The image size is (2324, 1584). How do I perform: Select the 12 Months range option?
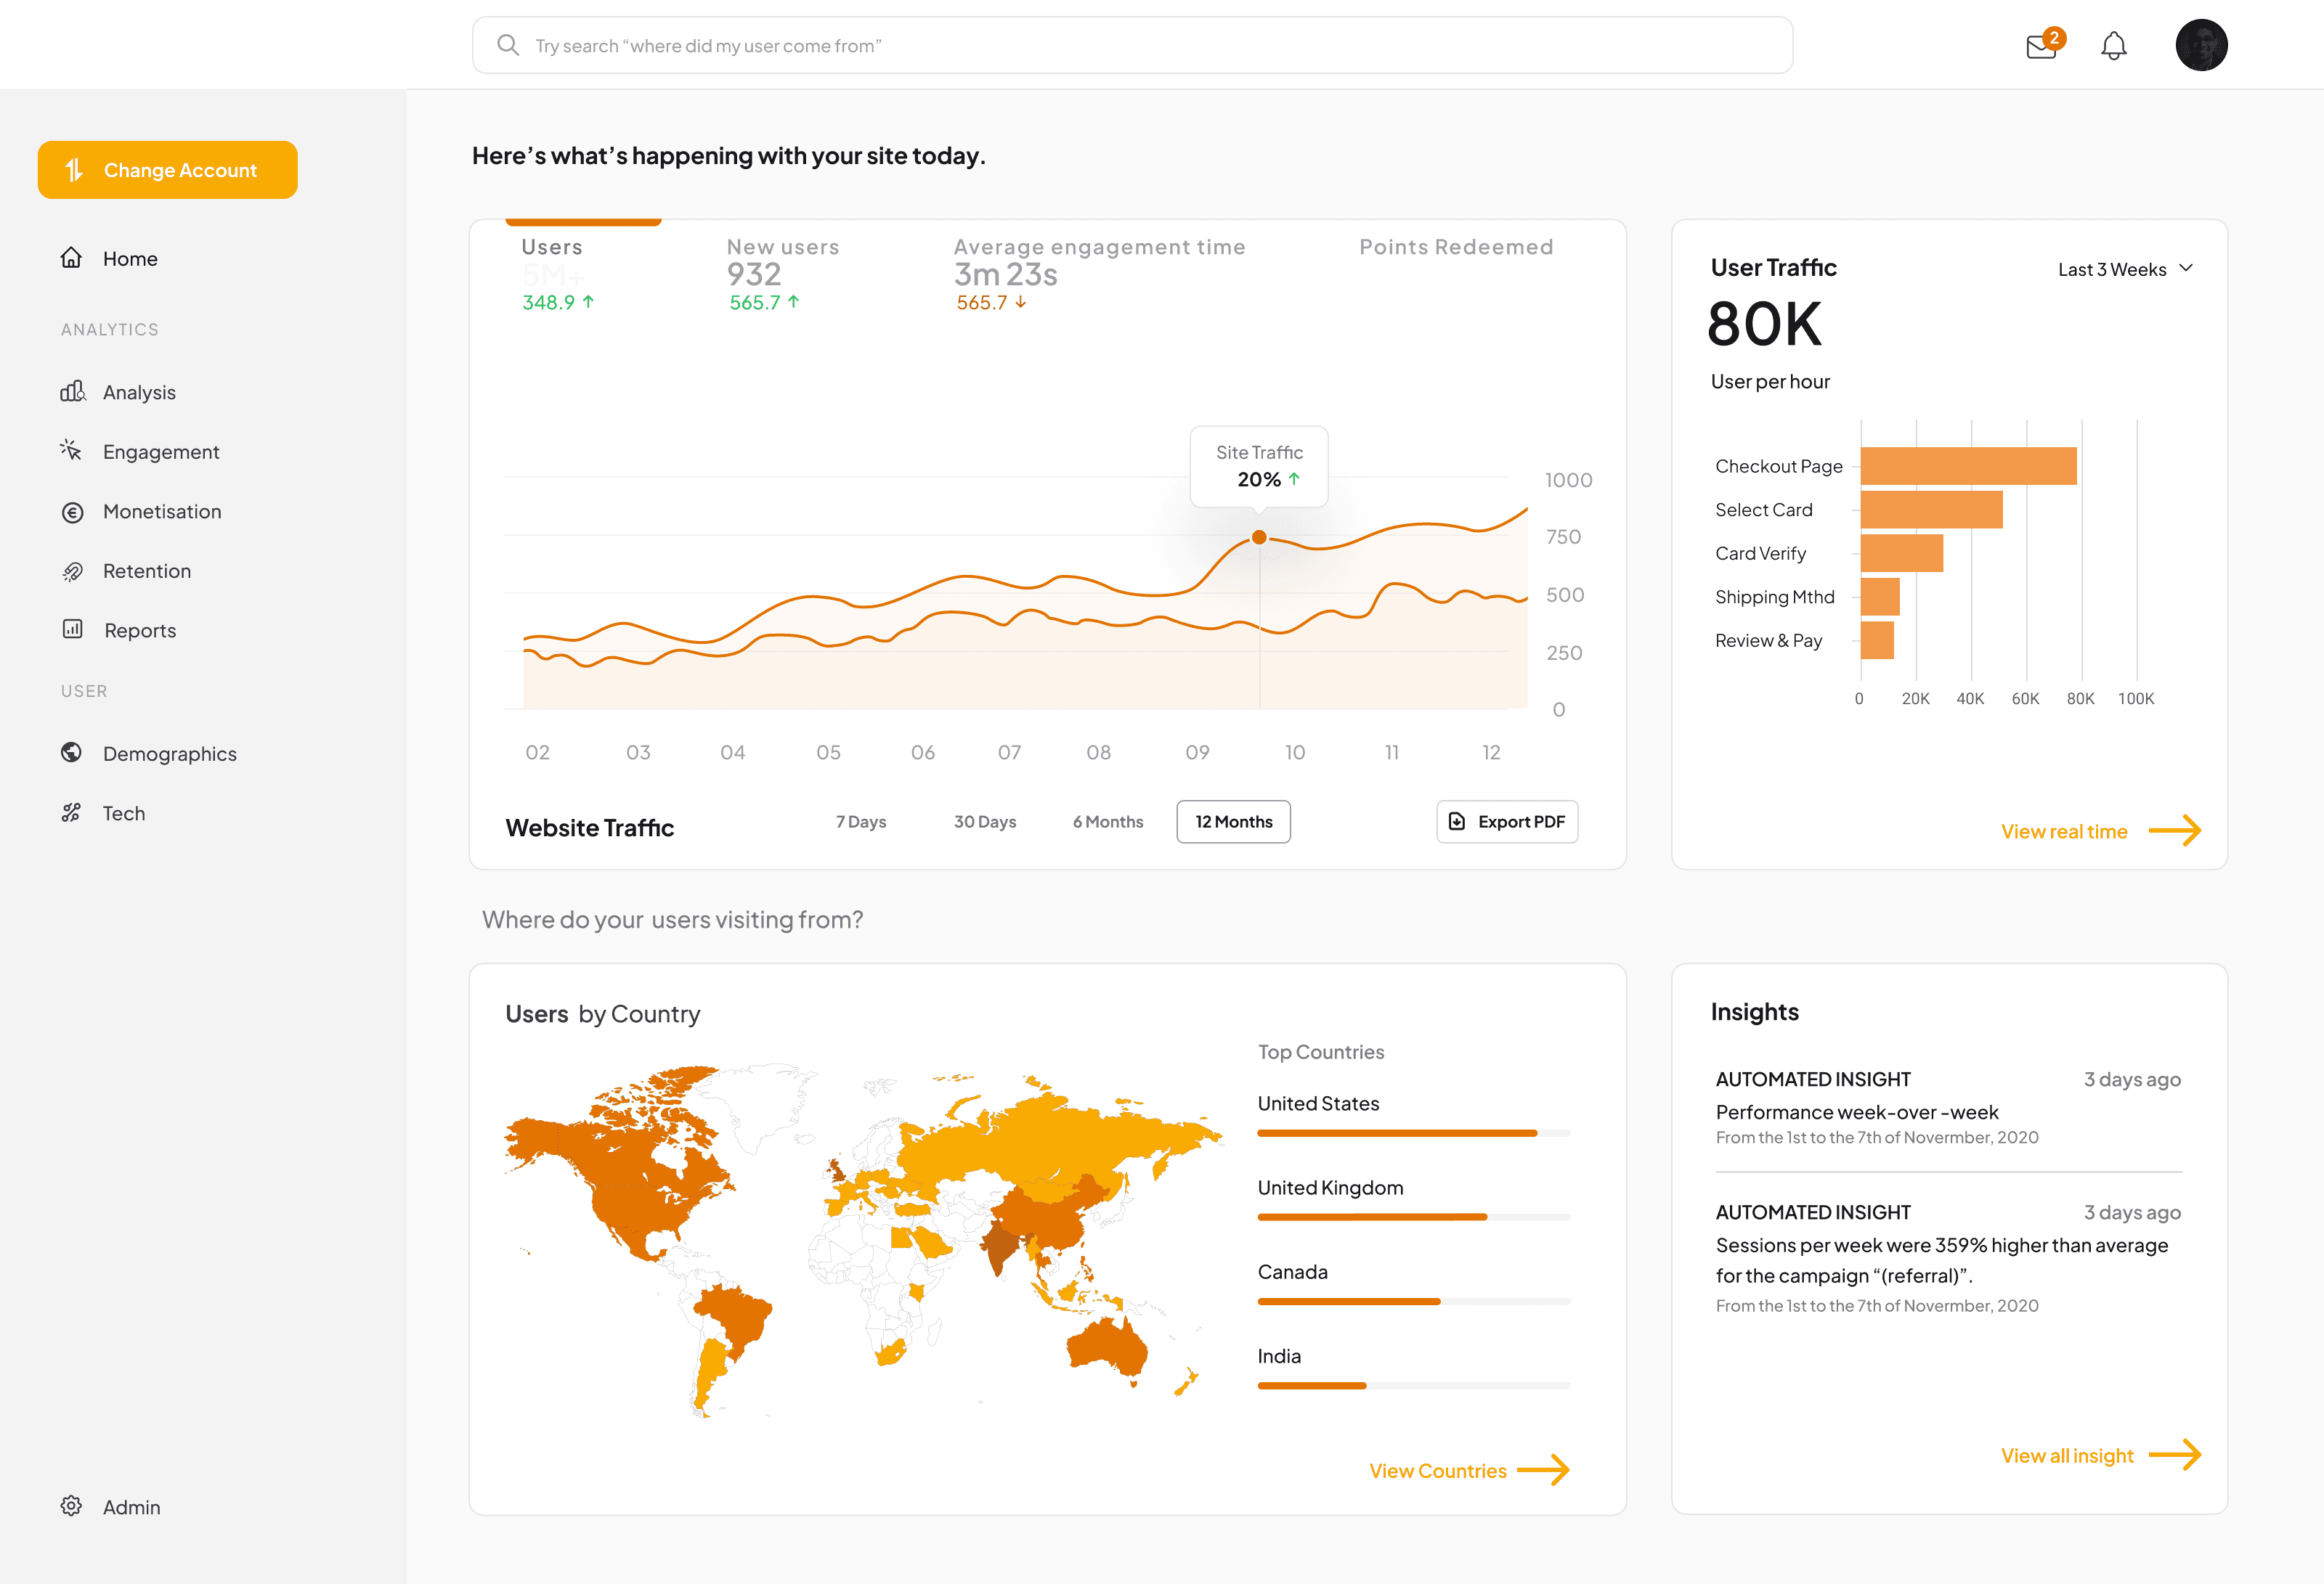(x=1233, y=822)
